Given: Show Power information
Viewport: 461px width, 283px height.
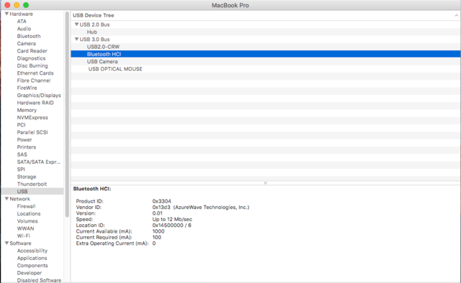Looking at the screenshot, I should coord(24,139).
